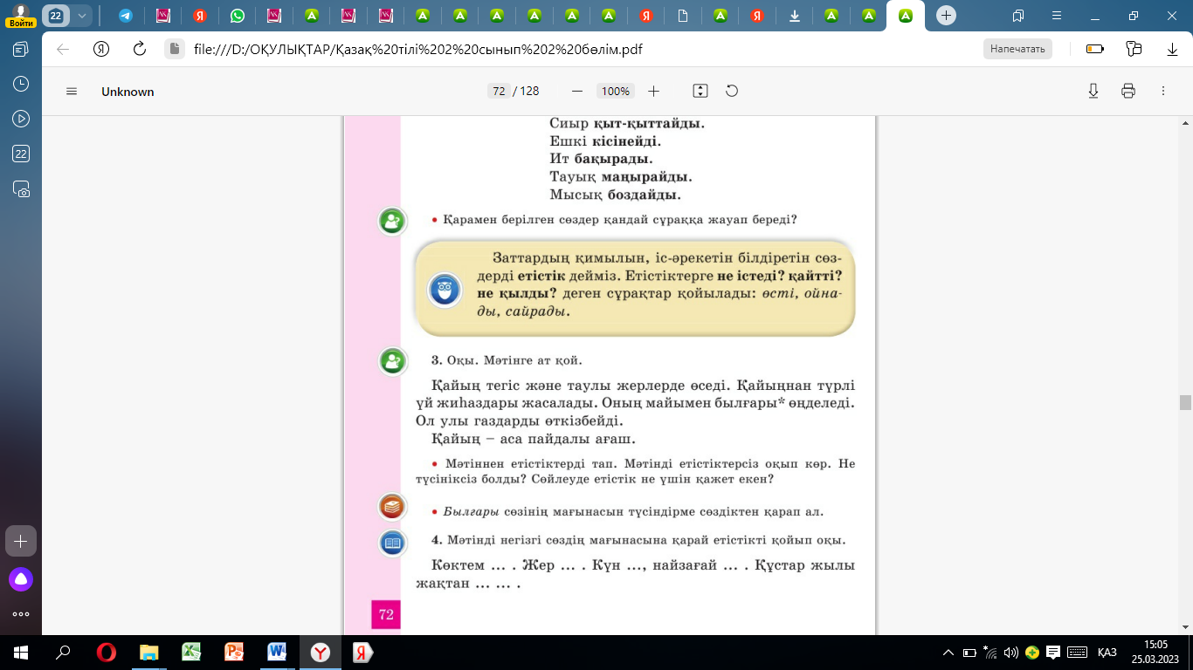1193x670 pixels.
Task: Switch to Word on the taskbar
Action: coord(278,652)
